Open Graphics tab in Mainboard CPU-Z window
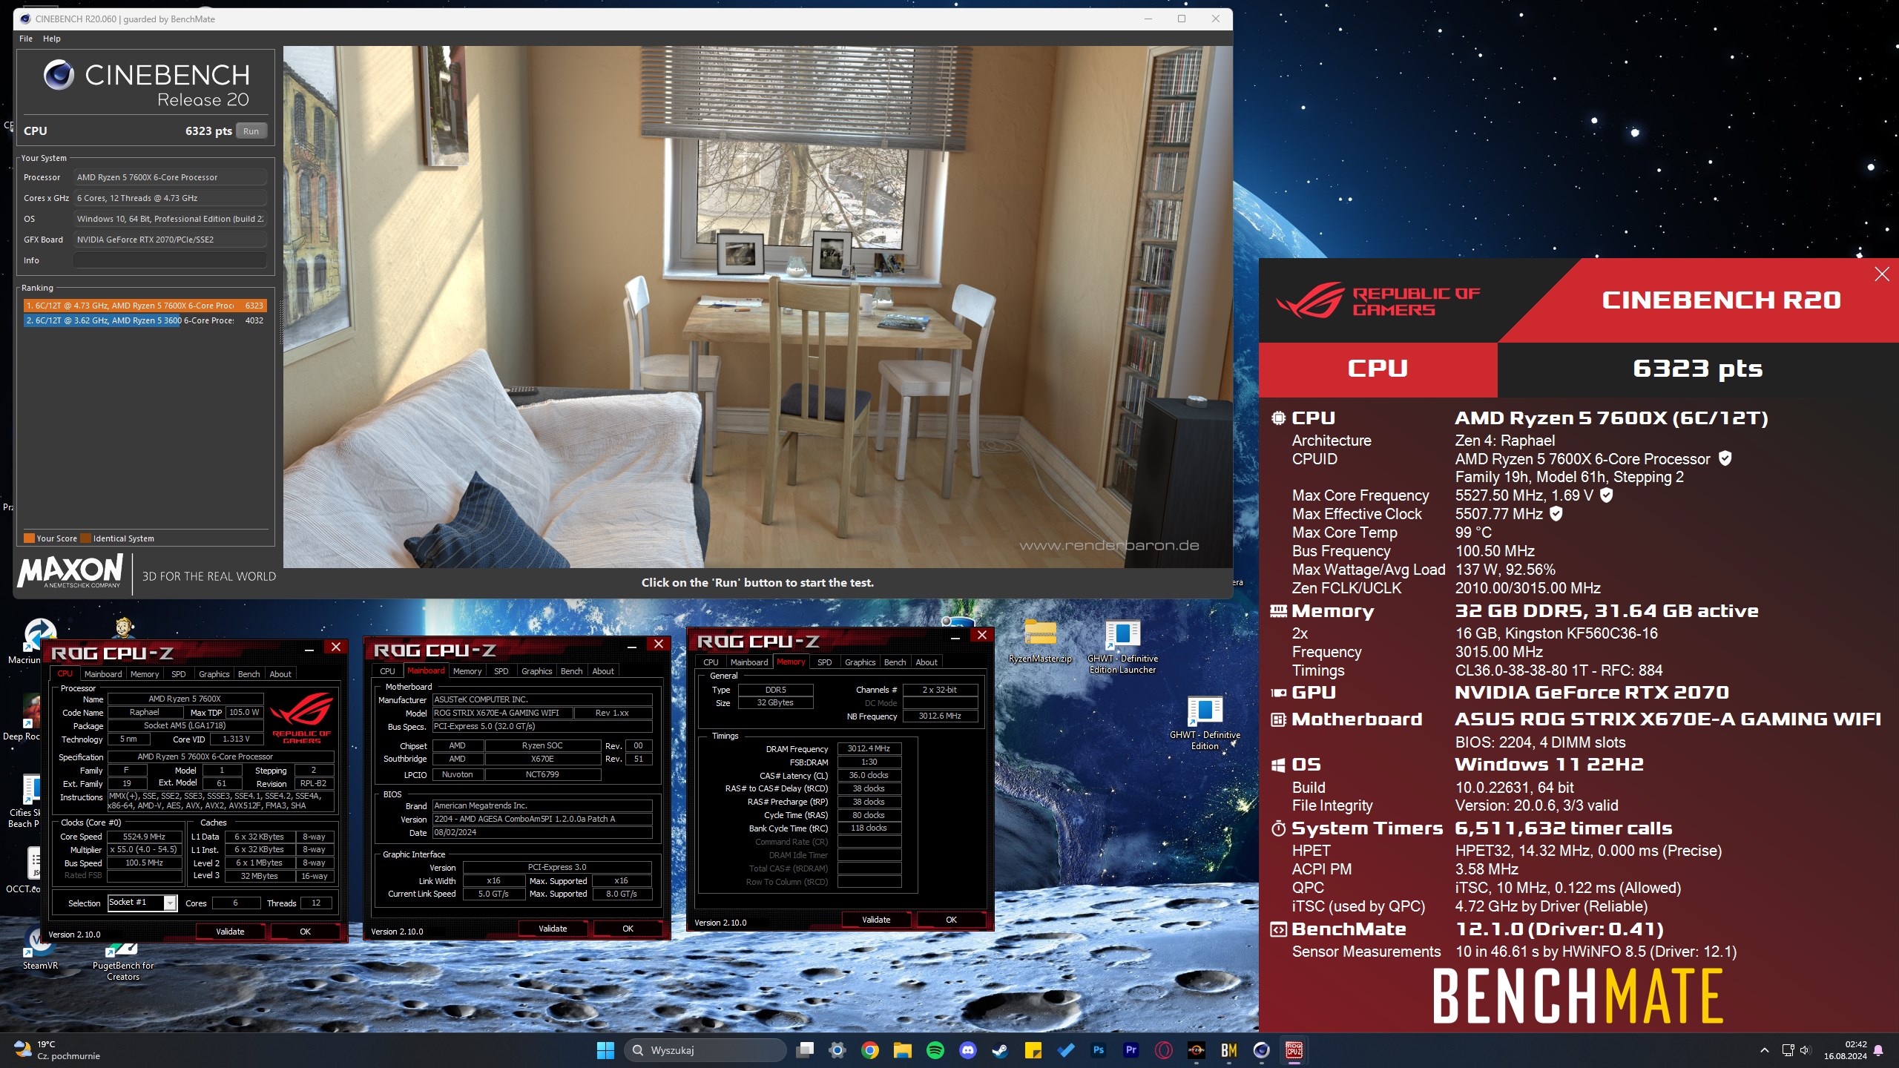1899x1068 pixels. click(536, 671)
